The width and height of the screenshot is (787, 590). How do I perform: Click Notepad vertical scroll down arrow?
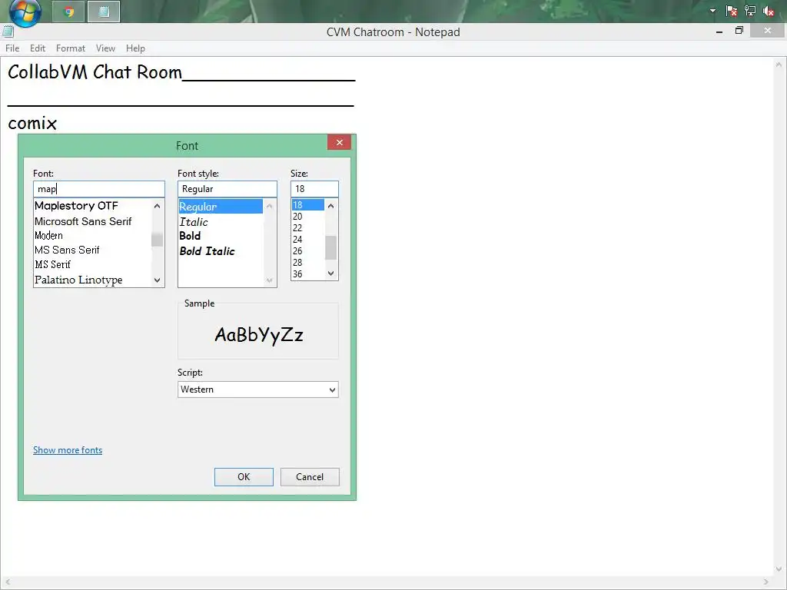(779, 569)
